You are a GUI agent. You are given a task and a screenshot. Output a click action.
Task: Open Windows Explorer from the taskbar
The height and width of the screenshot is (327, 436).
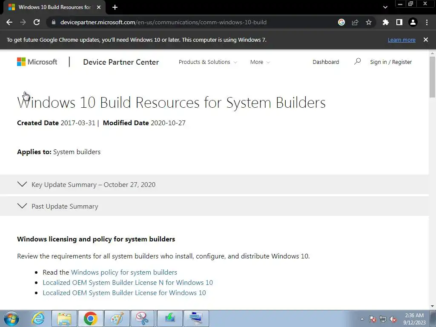pos(64,318)
